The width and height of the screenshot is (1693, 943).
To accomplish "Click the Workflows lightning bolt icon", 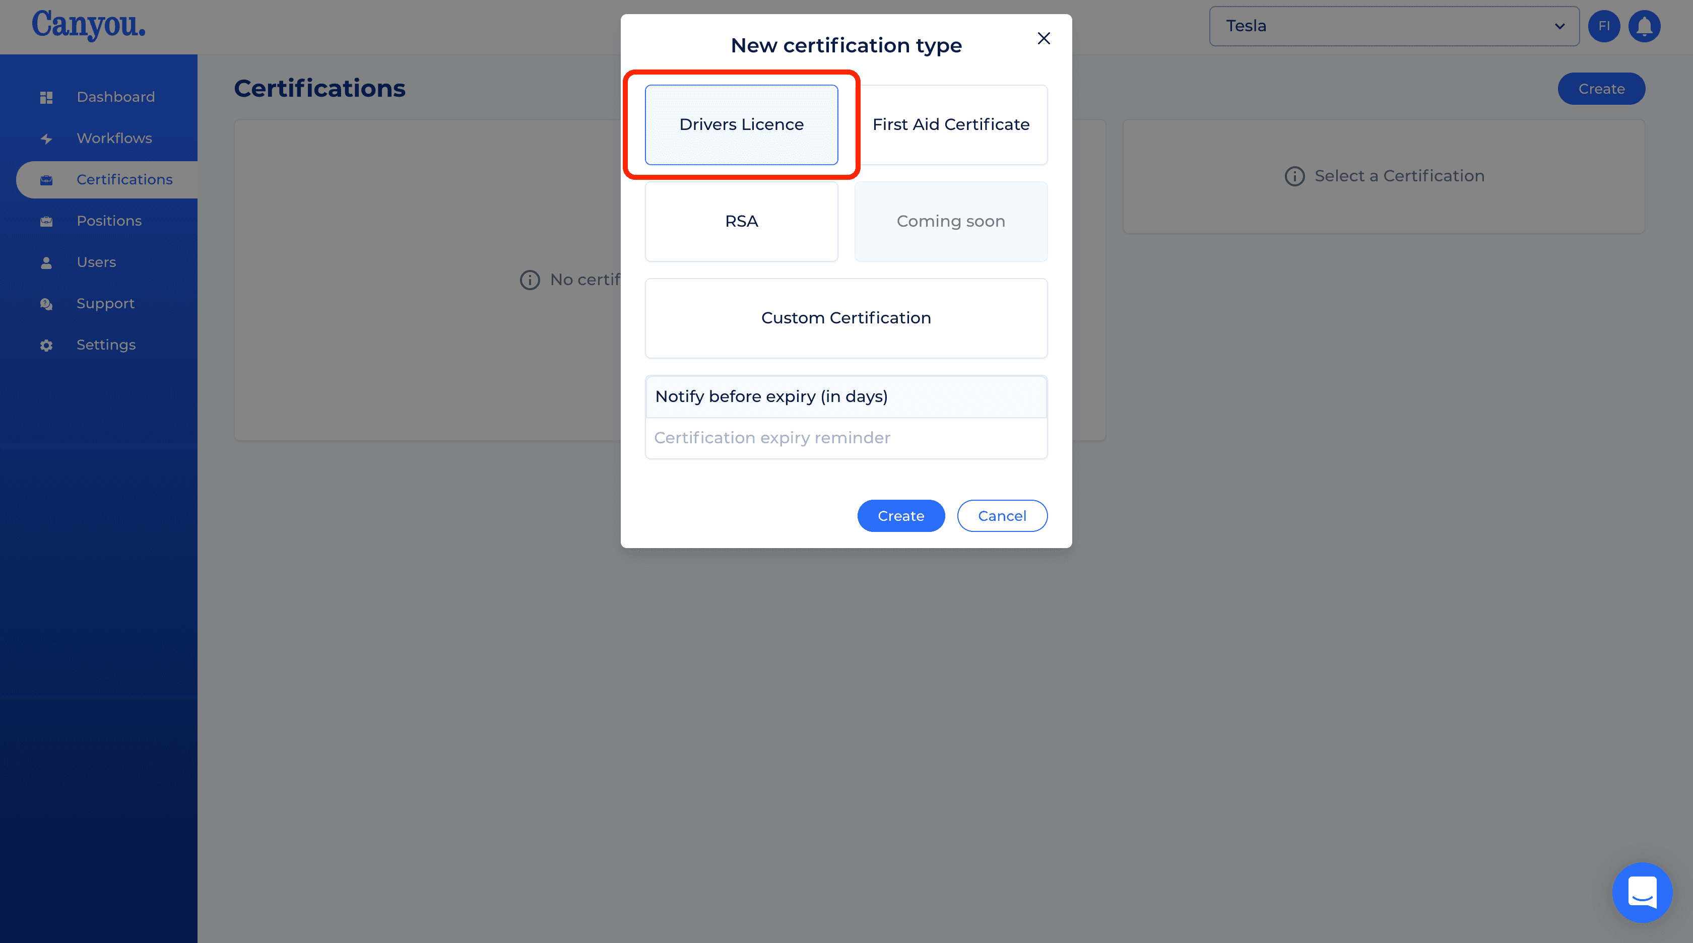I will pyautogui.click(x=46, y=139).
